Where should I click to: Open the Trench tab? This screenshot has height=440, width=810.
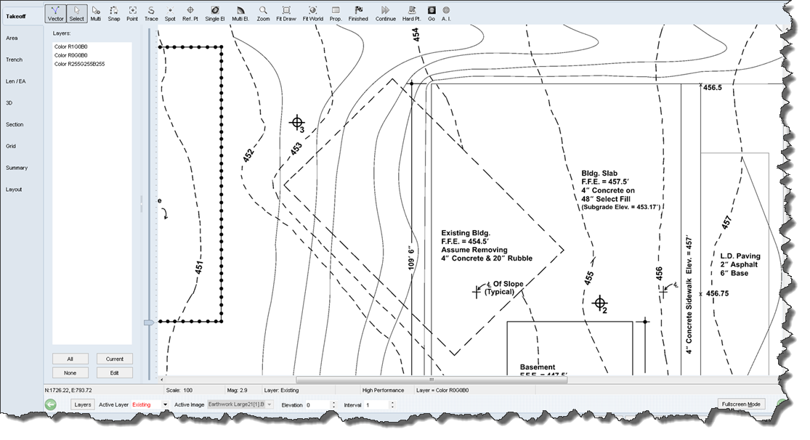[14, 60]
